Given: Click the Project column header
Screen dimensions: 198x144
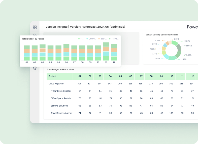Looking at the screenshot, I should tap(52, 76).
